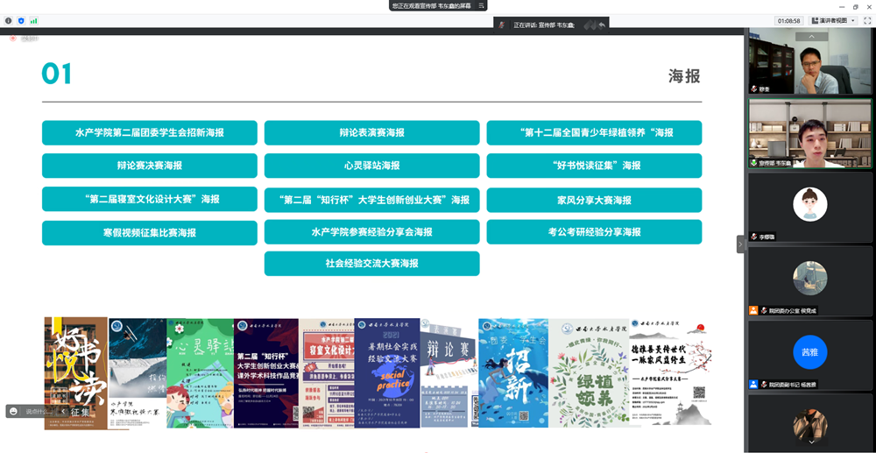Click the 好书悦读 poster image

point(75,372)
